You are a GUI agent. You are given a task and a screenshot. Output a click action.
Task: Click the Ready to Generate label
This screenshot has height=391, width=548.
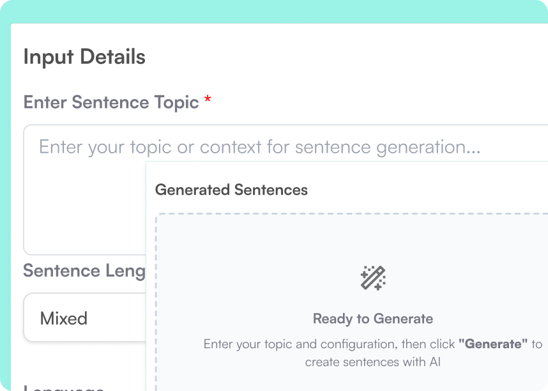point(372,318)
